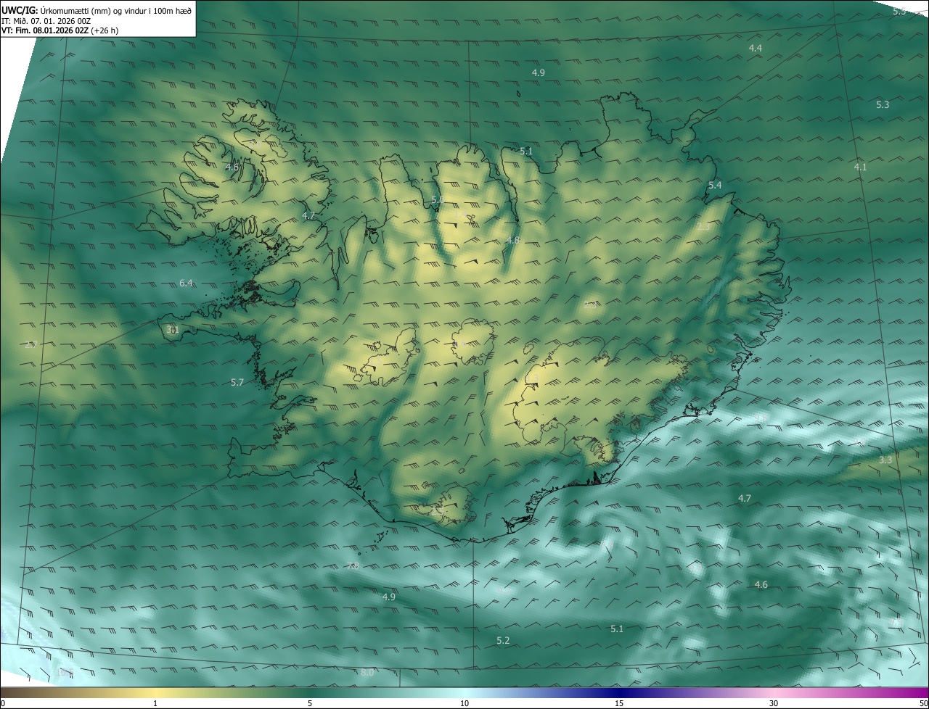This screenshot has height=709, width=929.
Task: Click the 5.4 value label near the northeast coast
Action: (715, 186)
